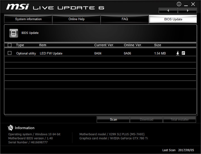The height and width of the screenshot is (154, 201).
Task: Tick the select-all checkbox in header
Action: [x=9, y=45]
